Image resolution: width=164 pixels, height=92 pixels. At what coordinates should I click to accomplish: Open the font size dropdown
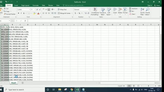35,9
